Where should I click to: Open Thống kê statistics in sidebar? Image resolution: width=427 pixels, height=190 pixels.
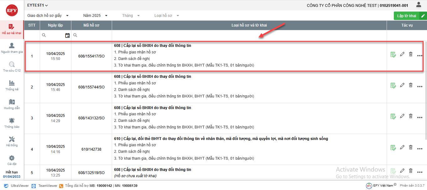coord(12,85)
